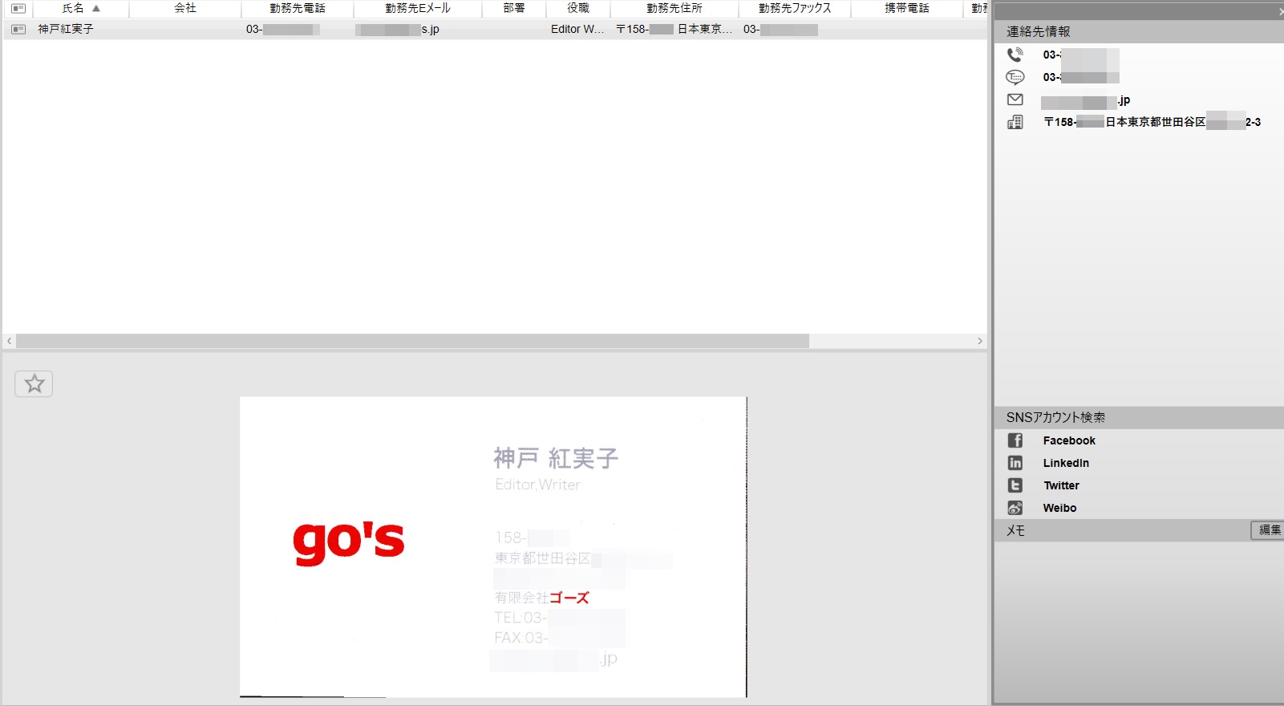Image resolution: width=1284 pixels, height=706 pixels.
Task: Open the Weibo search link
Action: click(1059, 508)
